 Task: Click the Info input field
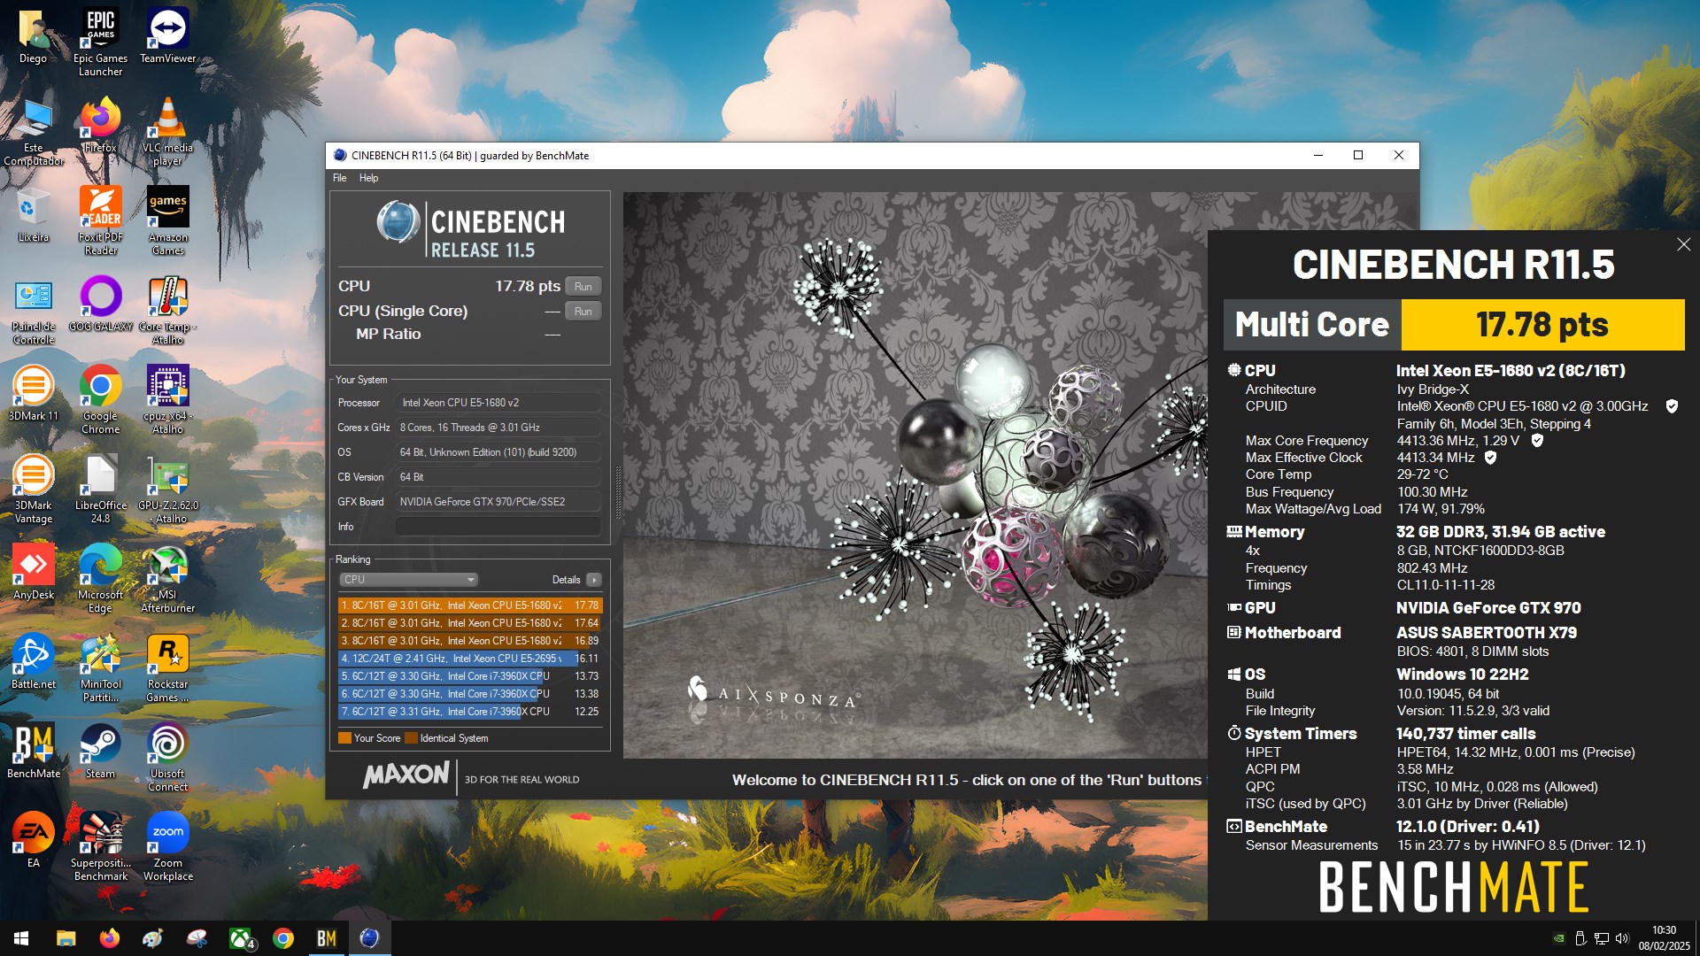(x=498, y=527)
